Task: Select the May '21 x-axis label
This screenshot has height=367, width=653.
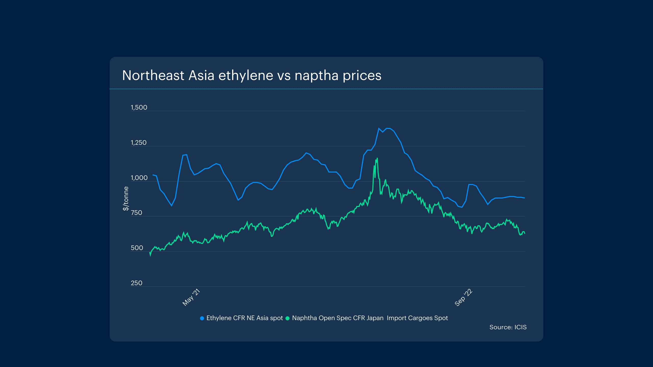Action: [191, 297]
